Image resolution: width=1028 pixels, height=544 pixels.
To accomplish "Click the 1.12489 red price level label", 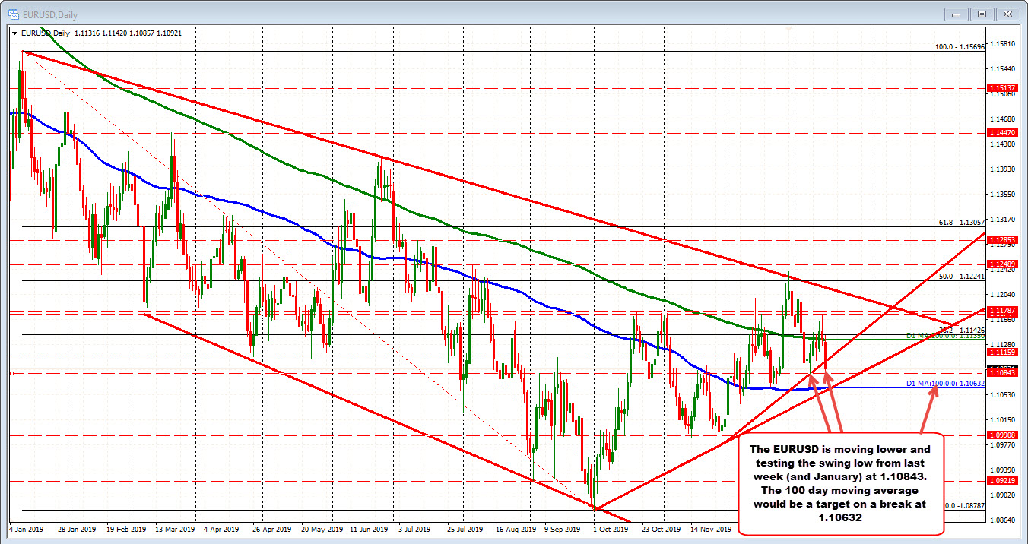I will 1001,264.
